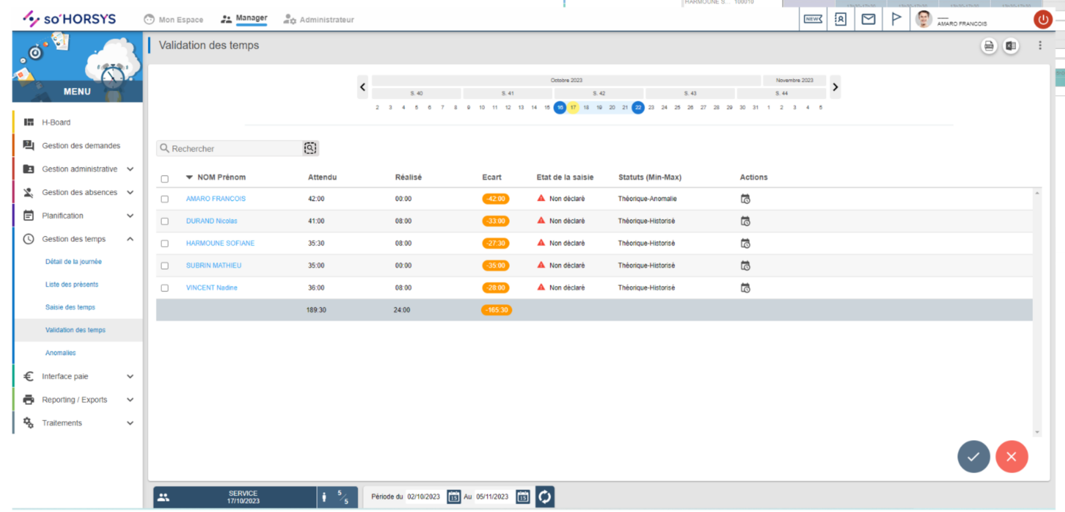1065x512 pixels.
Task: Open the HARMOUNE SOFIANE employee link
Action: pyautogui.click(x=220, y=243)
